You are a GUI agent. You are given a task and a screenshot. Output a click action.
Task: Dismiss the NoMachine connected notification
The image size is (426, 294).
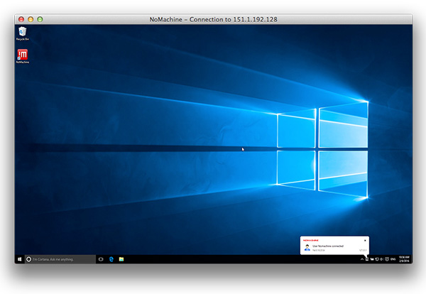(x=365, y=241)
